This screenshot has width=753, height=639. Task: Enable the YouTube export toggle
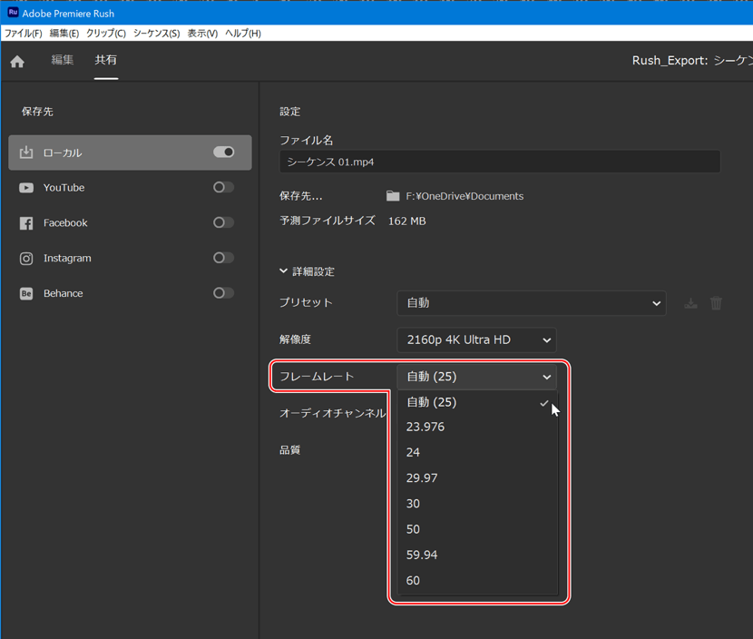[x=223, y=188]
